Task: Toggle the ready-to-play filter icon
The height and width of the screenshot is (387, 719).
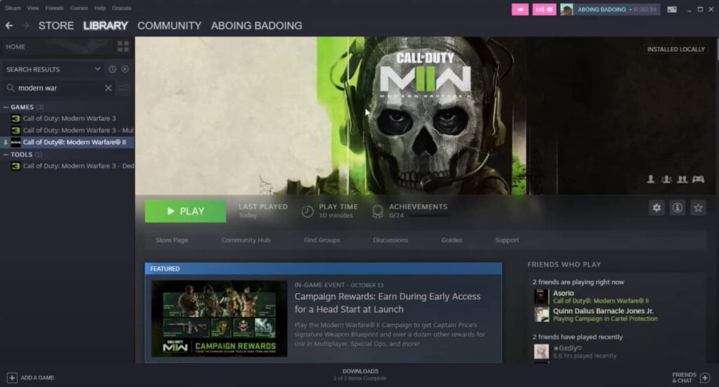Action: point(125,70)
